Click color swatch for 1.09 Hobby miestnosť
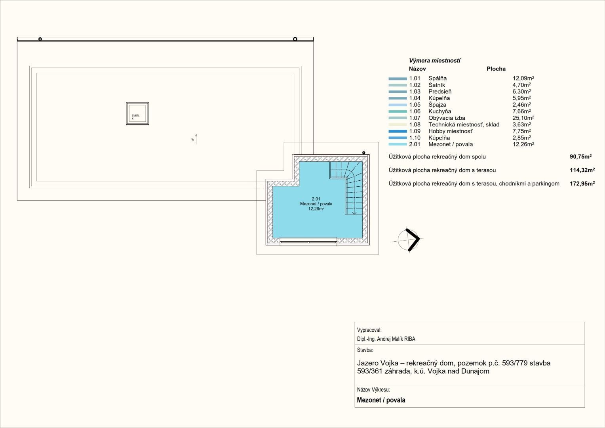The width and height of the screenshot is (605, 428). click(x=398, y=131)
